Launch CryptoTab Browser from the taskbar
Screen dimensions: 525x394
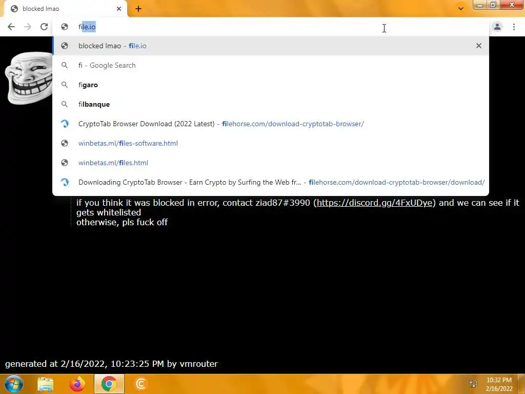pos(140,384)
